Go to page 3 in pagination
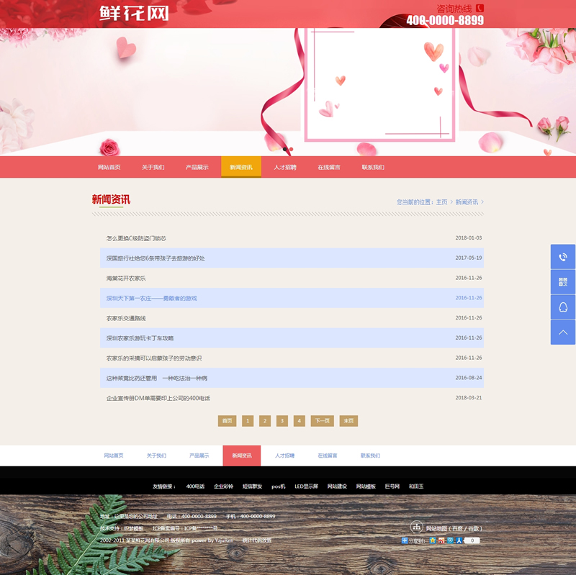This screenshot has width=576, height=575. 282,421
